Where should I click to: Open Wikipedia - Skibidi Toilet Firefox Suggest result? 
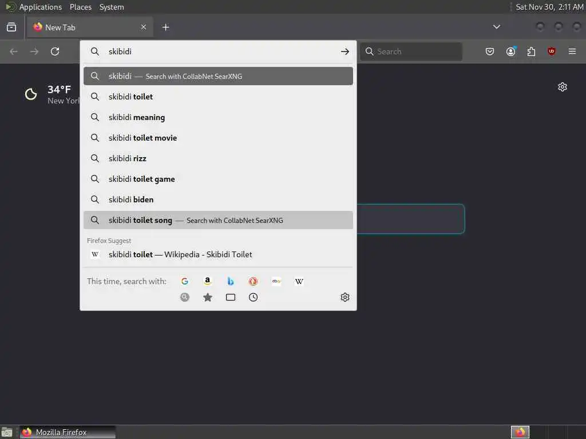218,254
